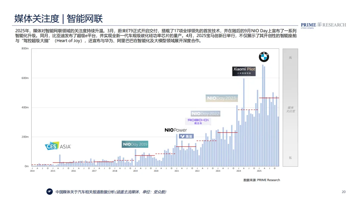The image size is (358, 201).
Task: Click the 2022 x-axis year label
Action: (x=197, y=171)
